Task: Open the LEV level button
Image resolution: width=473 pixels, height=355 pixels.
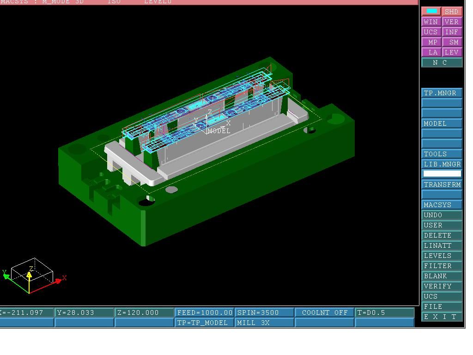Action: pos(452,52)
